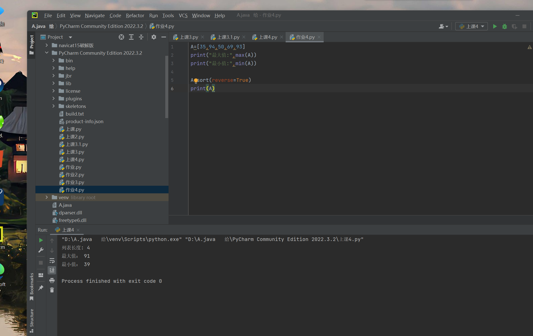Expand the plugins folder

[53, 98]
